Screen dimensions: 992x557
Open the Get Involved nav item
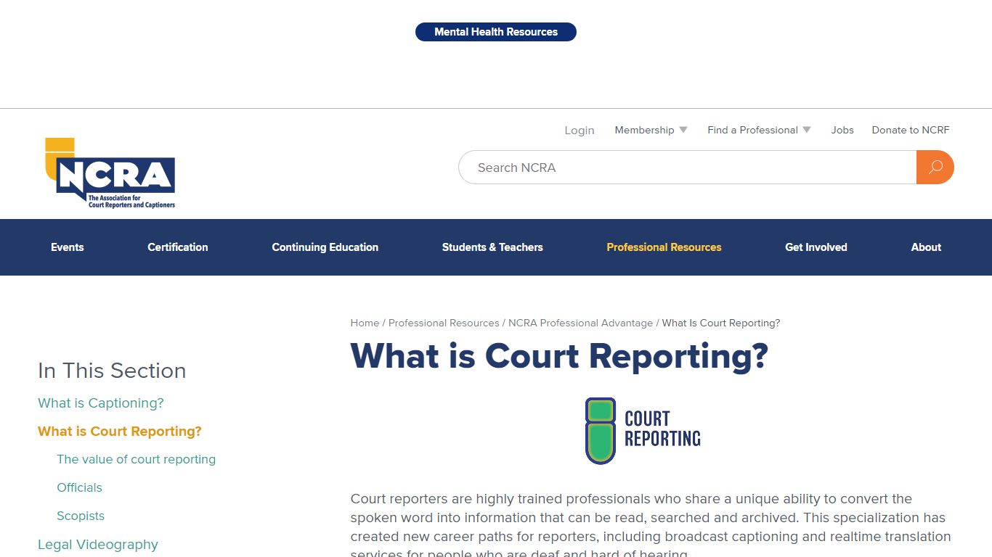click(816, 247)
